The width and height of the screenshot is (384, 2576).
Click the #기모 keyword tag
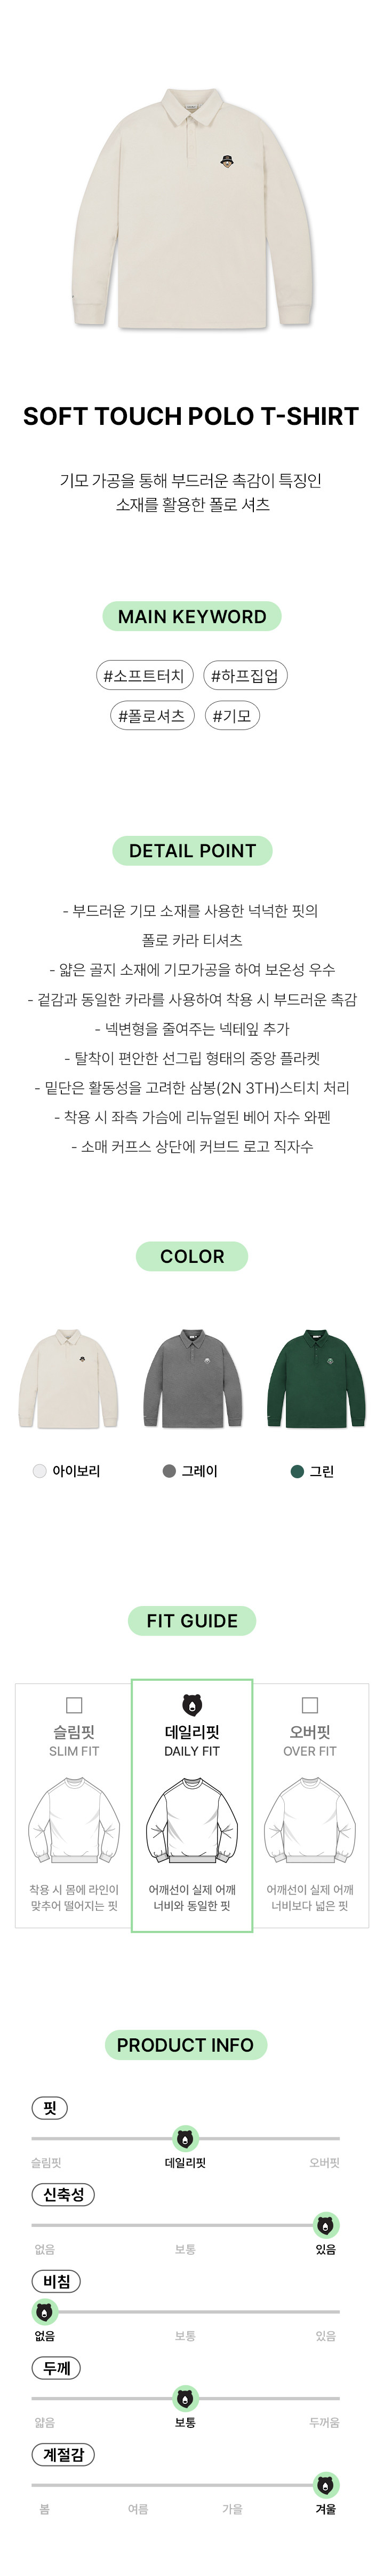(231, 716)
